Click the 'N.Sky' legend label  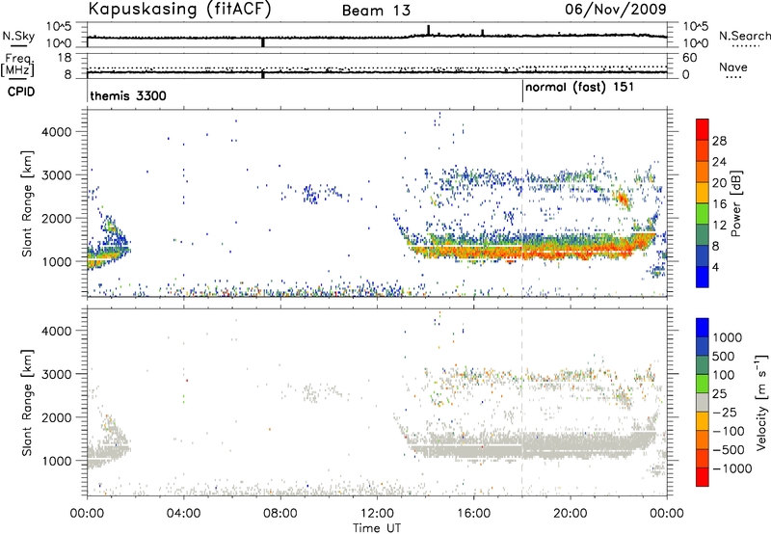[18, 36]
